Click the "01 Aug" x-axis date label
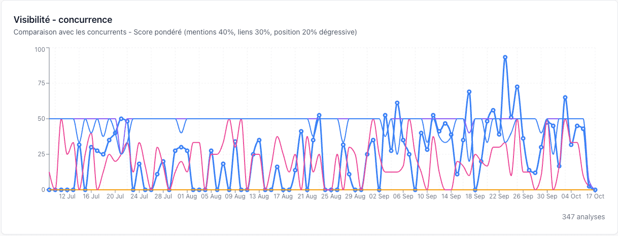 click(x=187, y=196)
